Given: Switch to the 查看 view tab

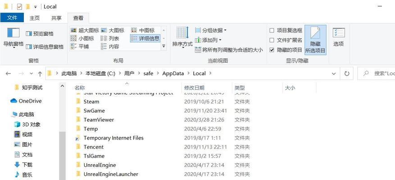Looking at the screenshot, I should (78, 18).
